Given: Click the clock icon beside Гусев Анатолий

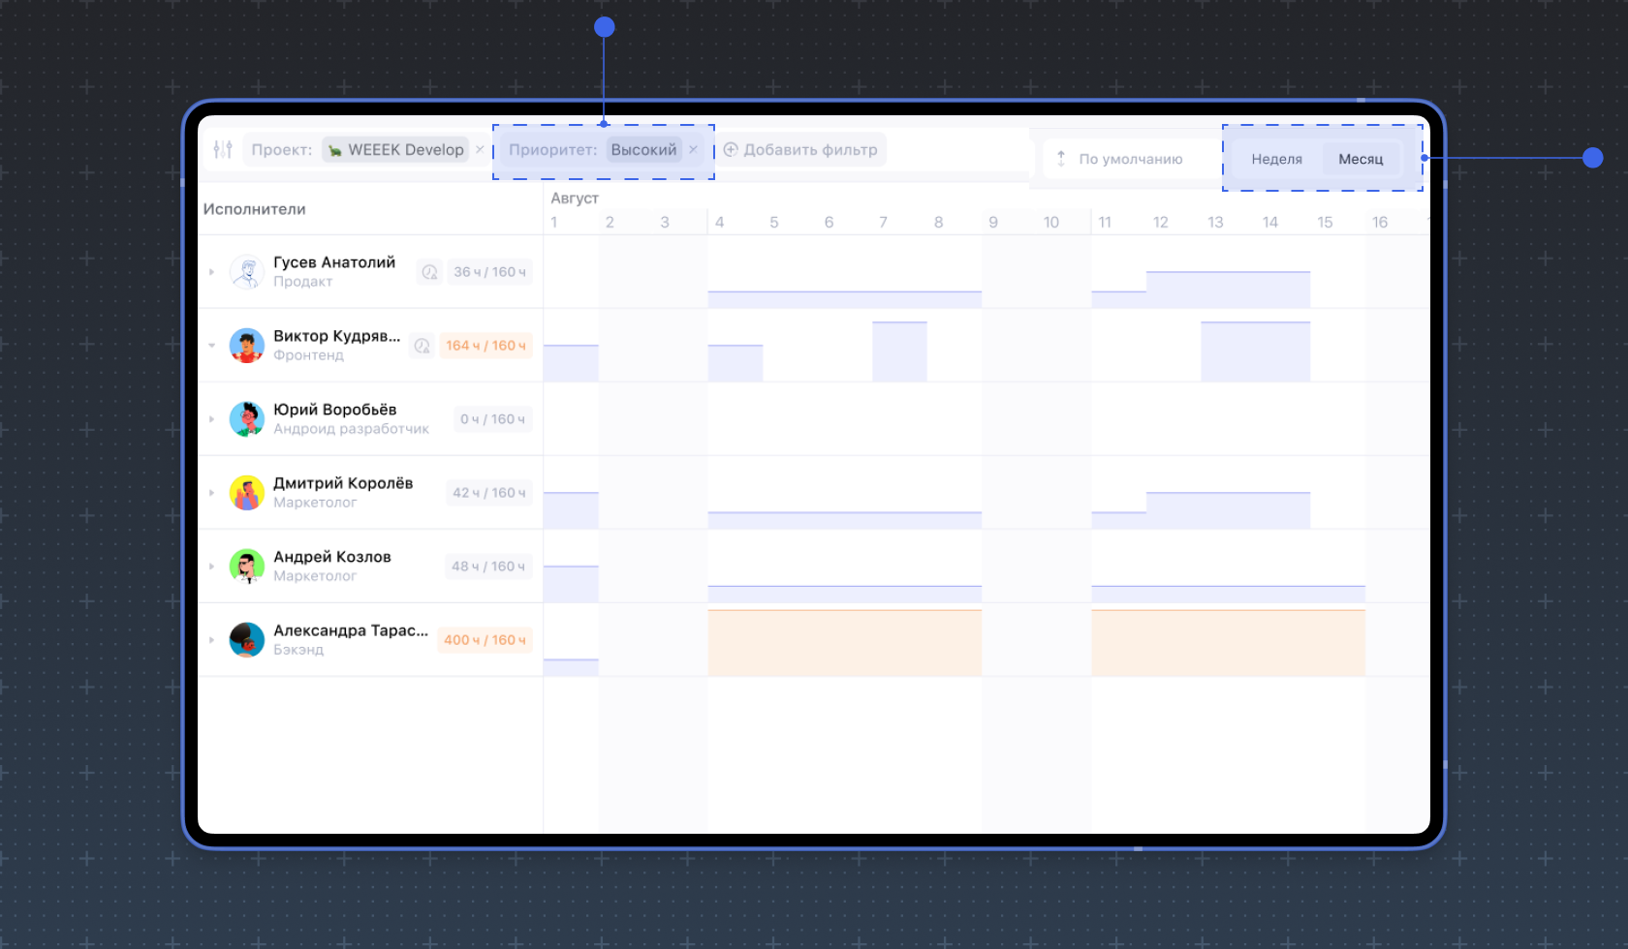Looking at the screenshot, I should (429, 272).
